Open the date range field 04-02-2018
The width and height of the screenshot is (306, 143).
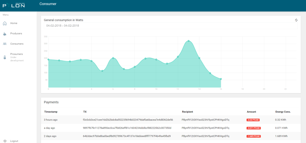click(171, 26)
